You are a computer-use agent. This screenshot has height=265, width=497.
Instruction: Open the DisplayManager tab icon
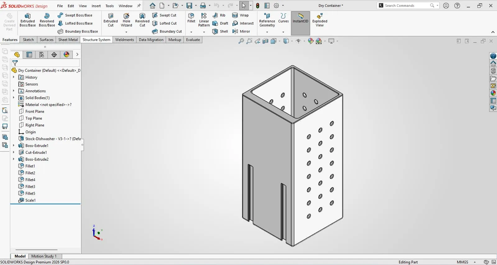click(x=67, y=55)
